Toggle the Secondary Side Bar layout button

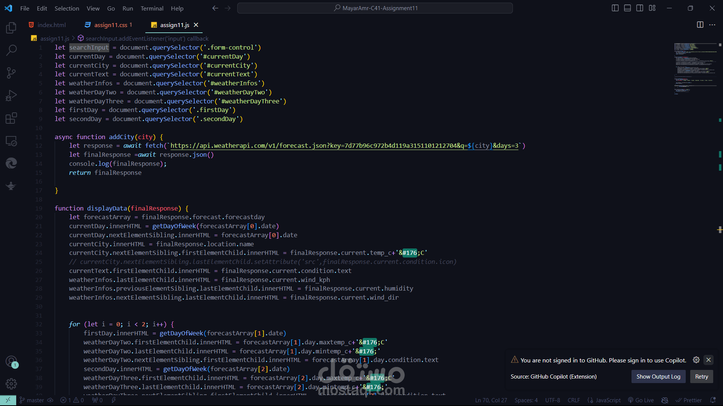(640, 8)
